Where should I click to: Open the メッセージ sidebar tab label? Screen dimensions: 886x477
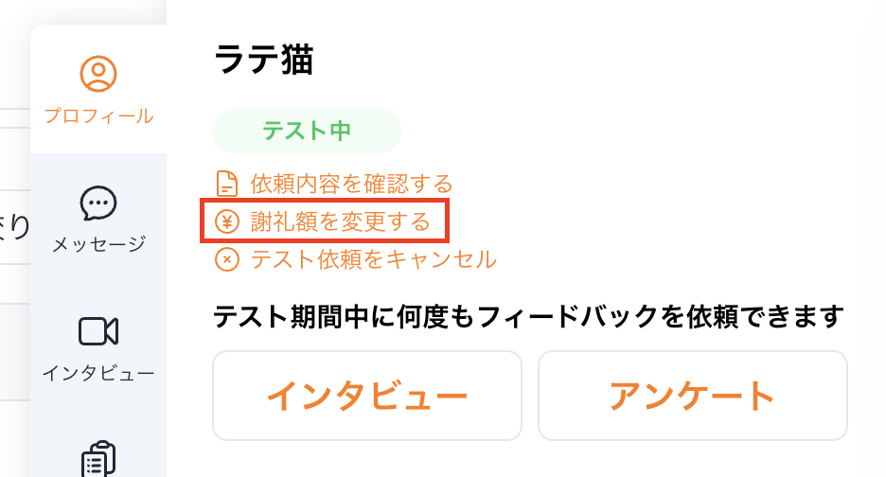[98, 244]
